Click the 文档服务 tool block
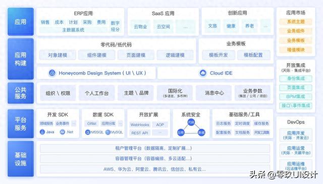This screenshot has width=323, height=184. 242,132
